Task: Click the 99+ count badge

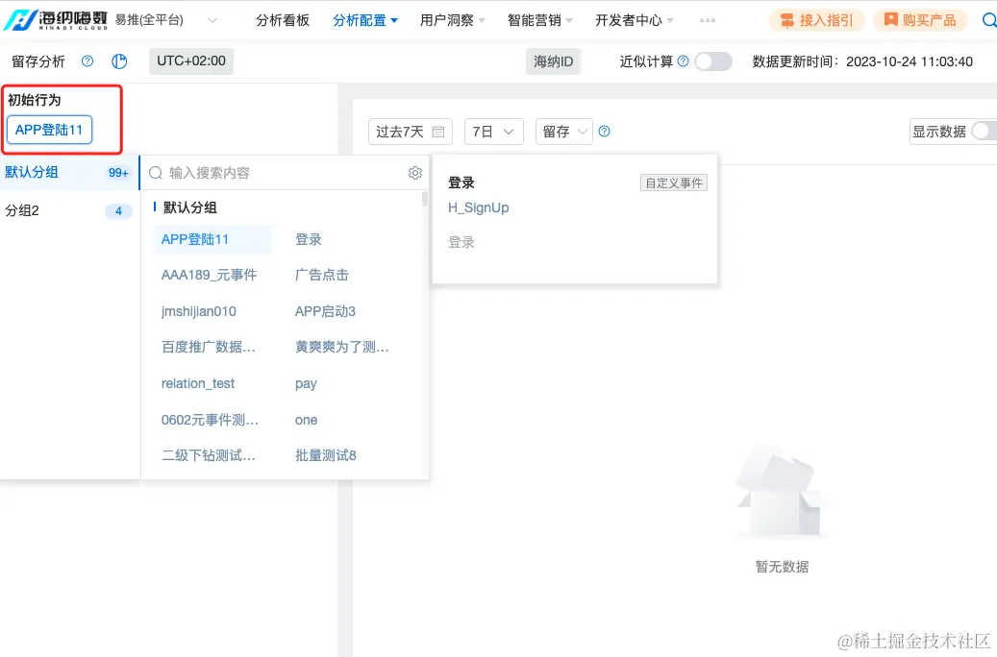Action: (118, 173)
